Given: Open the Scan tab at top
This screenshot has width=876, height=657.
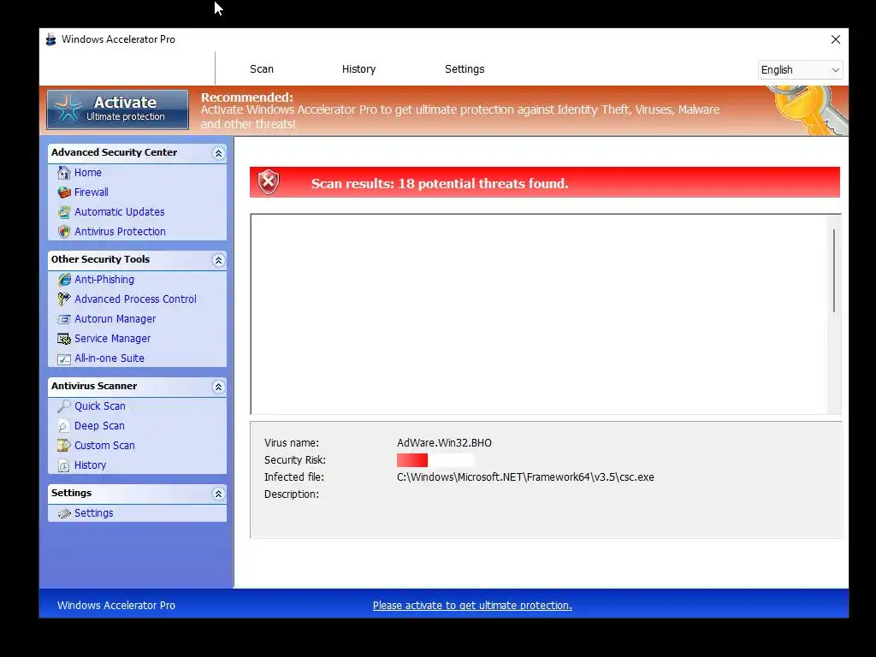Looking at the screenshot, I should pyautogui.click(x=262, y=69).
